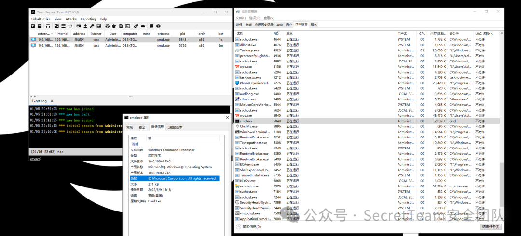
Task: Sort sessions by the external column header
Action: click(x=45, y=34)
